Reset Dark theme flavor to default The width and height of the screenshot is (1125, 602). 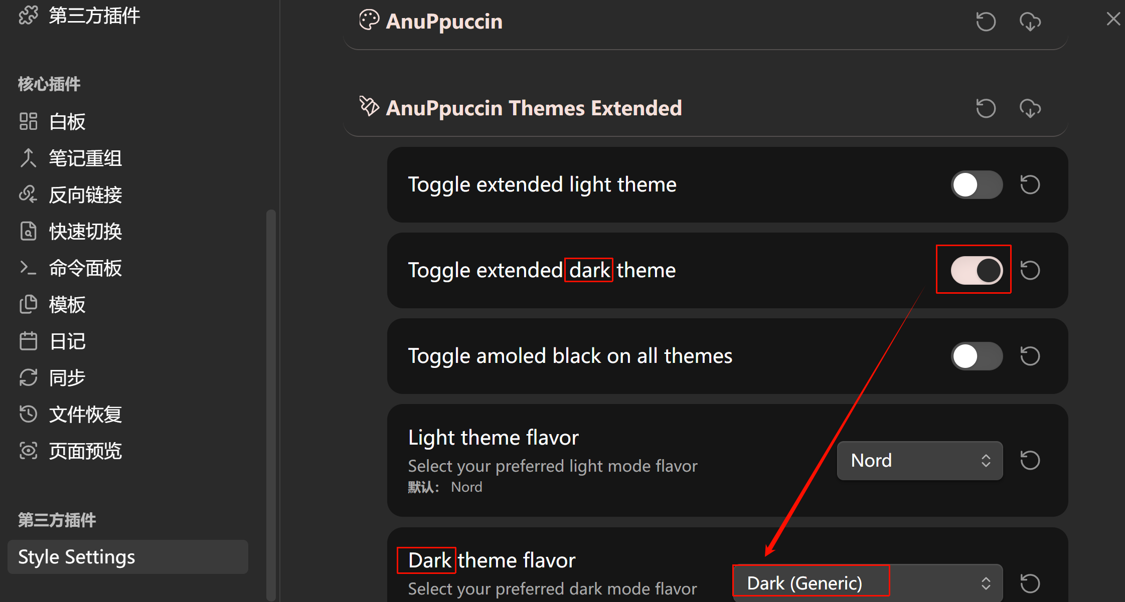click(x=1030, y=583)
